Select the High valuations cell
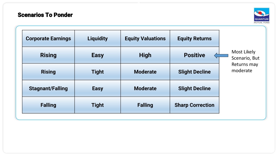Viewport: 278px width, 156px height. tap(145, 55)
